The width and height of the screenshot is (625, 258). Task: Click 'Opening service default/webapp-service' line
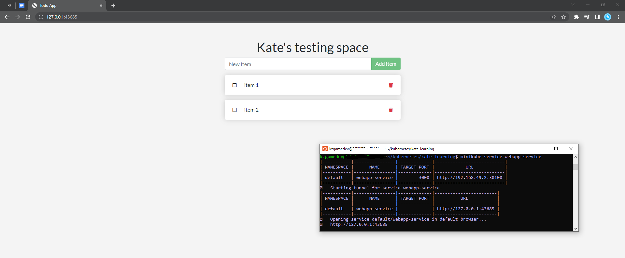(408, 219)
